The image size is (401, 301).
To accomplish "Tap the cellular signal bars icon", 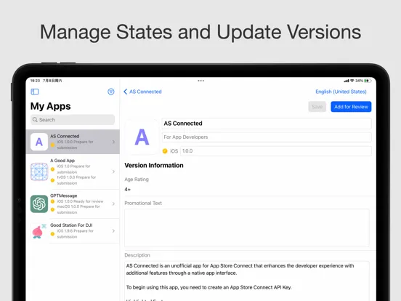I will [347, 81].
